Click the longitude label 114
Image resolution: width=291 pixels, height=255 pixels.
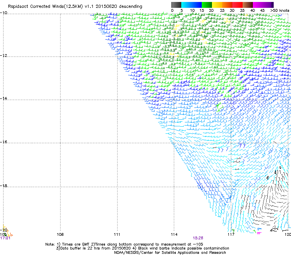(174, 235)
